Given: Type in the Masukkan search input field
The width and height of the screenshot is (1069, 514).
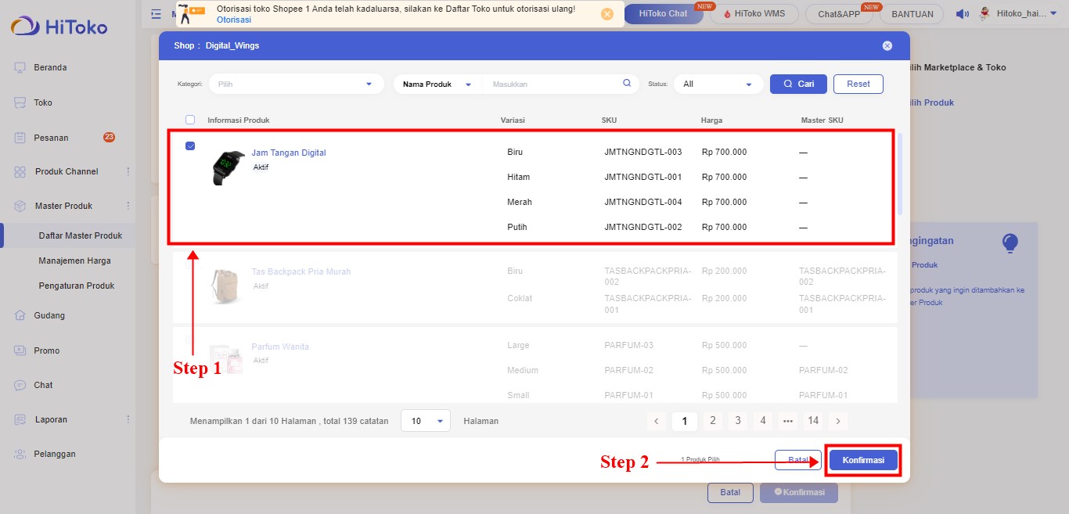Looking at the screenshot, I should coord(552,84).
